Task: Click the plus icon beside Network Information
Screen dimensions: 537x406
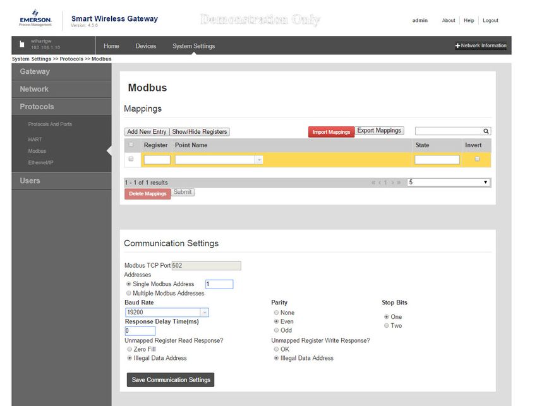Action: pos(457,45)
